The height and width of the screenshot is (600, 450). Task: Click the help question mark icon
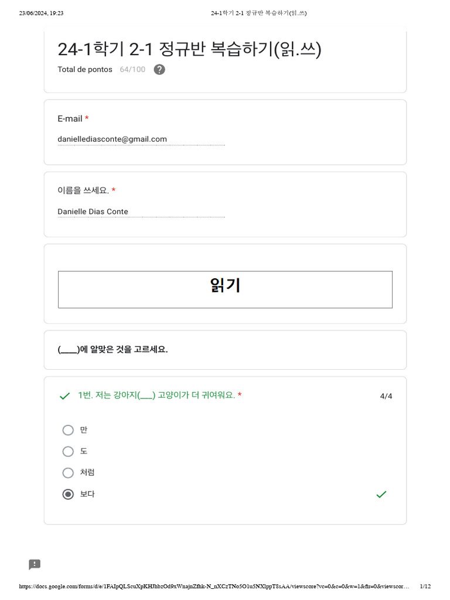tap(159, 70)
